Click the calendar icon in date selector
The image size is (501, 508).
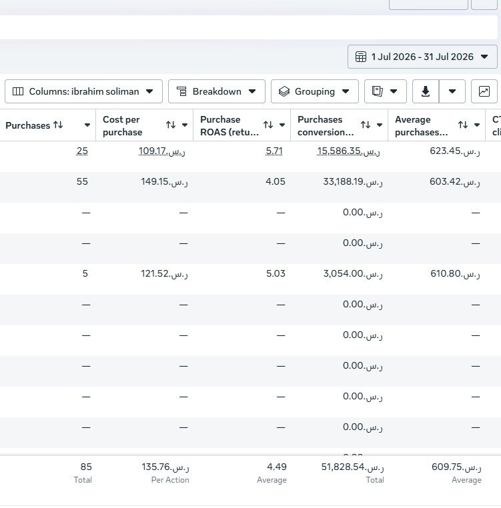click(x=361, y=57)
